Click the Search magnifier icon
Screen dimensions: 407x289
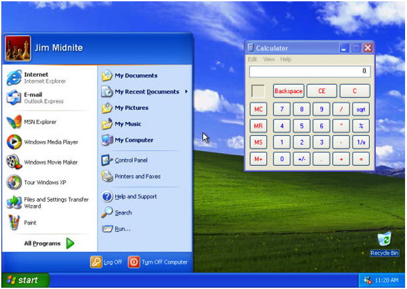click(107, 212)
